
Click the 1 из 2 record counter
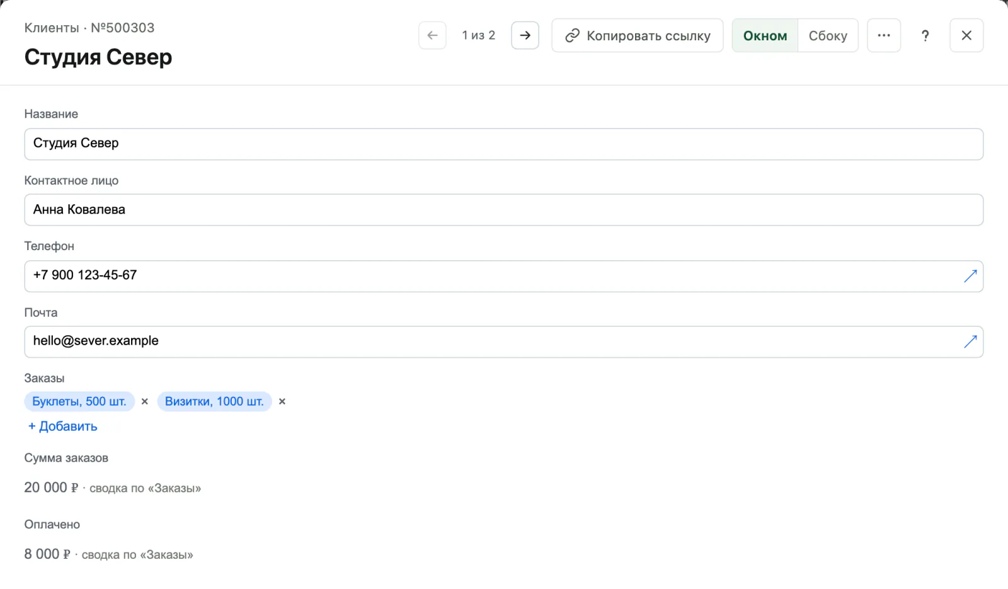point(479,35)
